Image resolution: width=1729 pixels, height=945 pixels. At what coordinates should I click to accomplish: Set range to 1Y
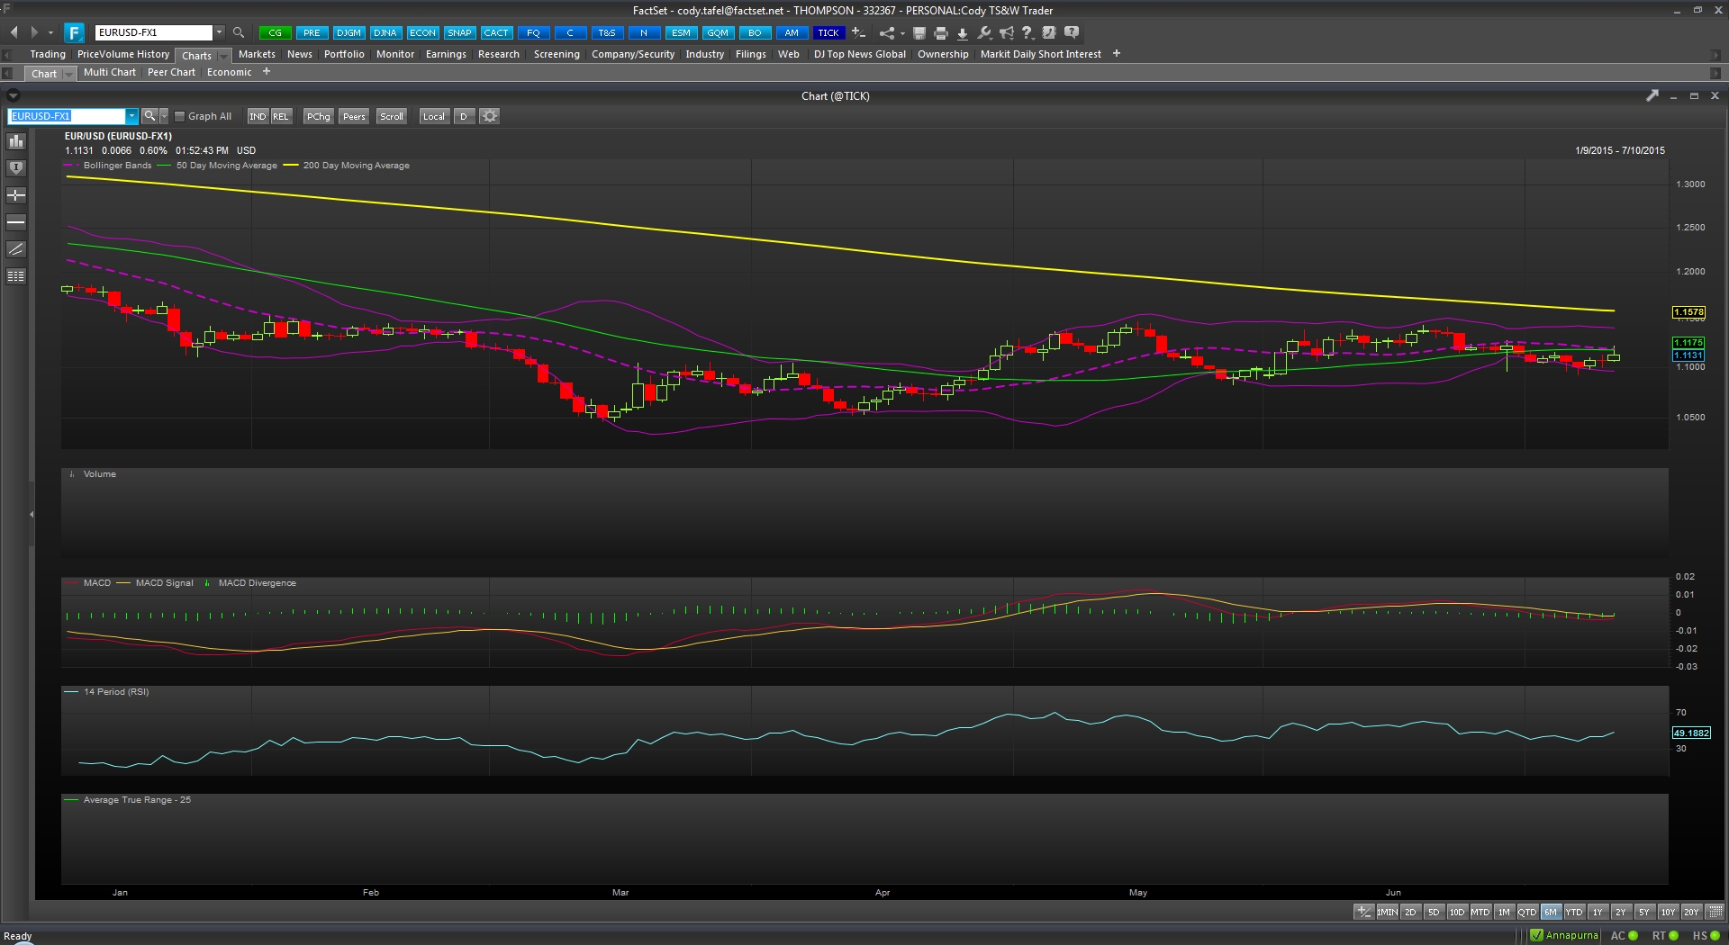coord(1598,912)
